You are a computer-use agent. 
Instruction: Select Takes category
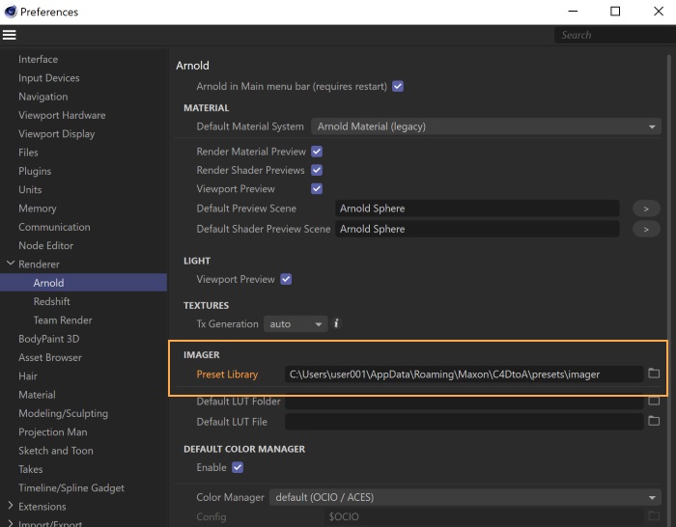pyautogui.click(x=30, y=469)
